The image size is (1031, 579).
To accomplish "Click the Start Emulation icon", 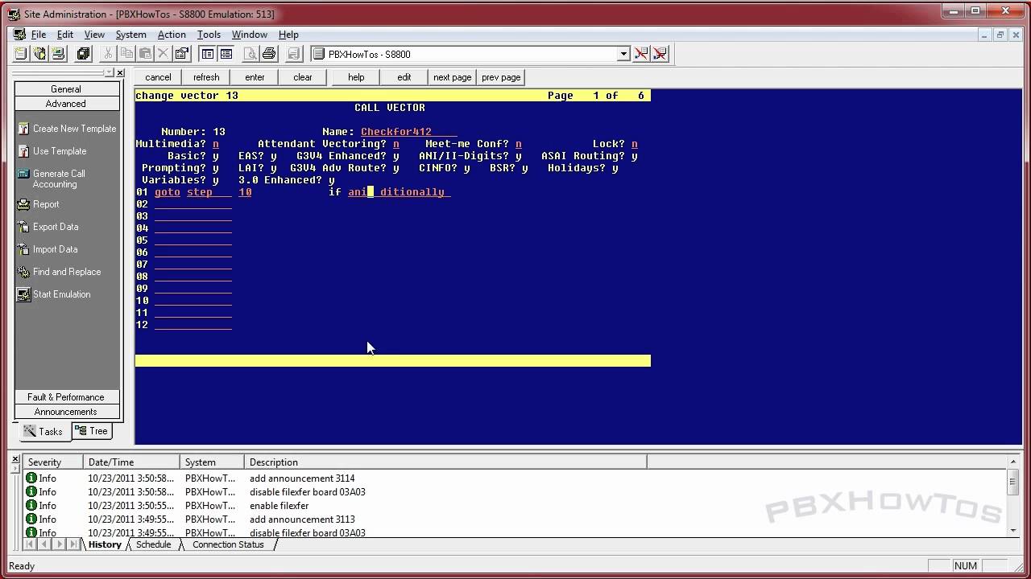I will (23, 294).
